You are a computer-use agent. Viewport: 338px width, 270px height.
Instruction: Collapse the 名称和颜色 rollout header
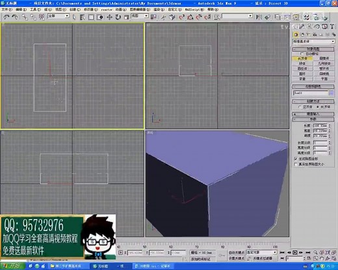(x=313, y=86)
